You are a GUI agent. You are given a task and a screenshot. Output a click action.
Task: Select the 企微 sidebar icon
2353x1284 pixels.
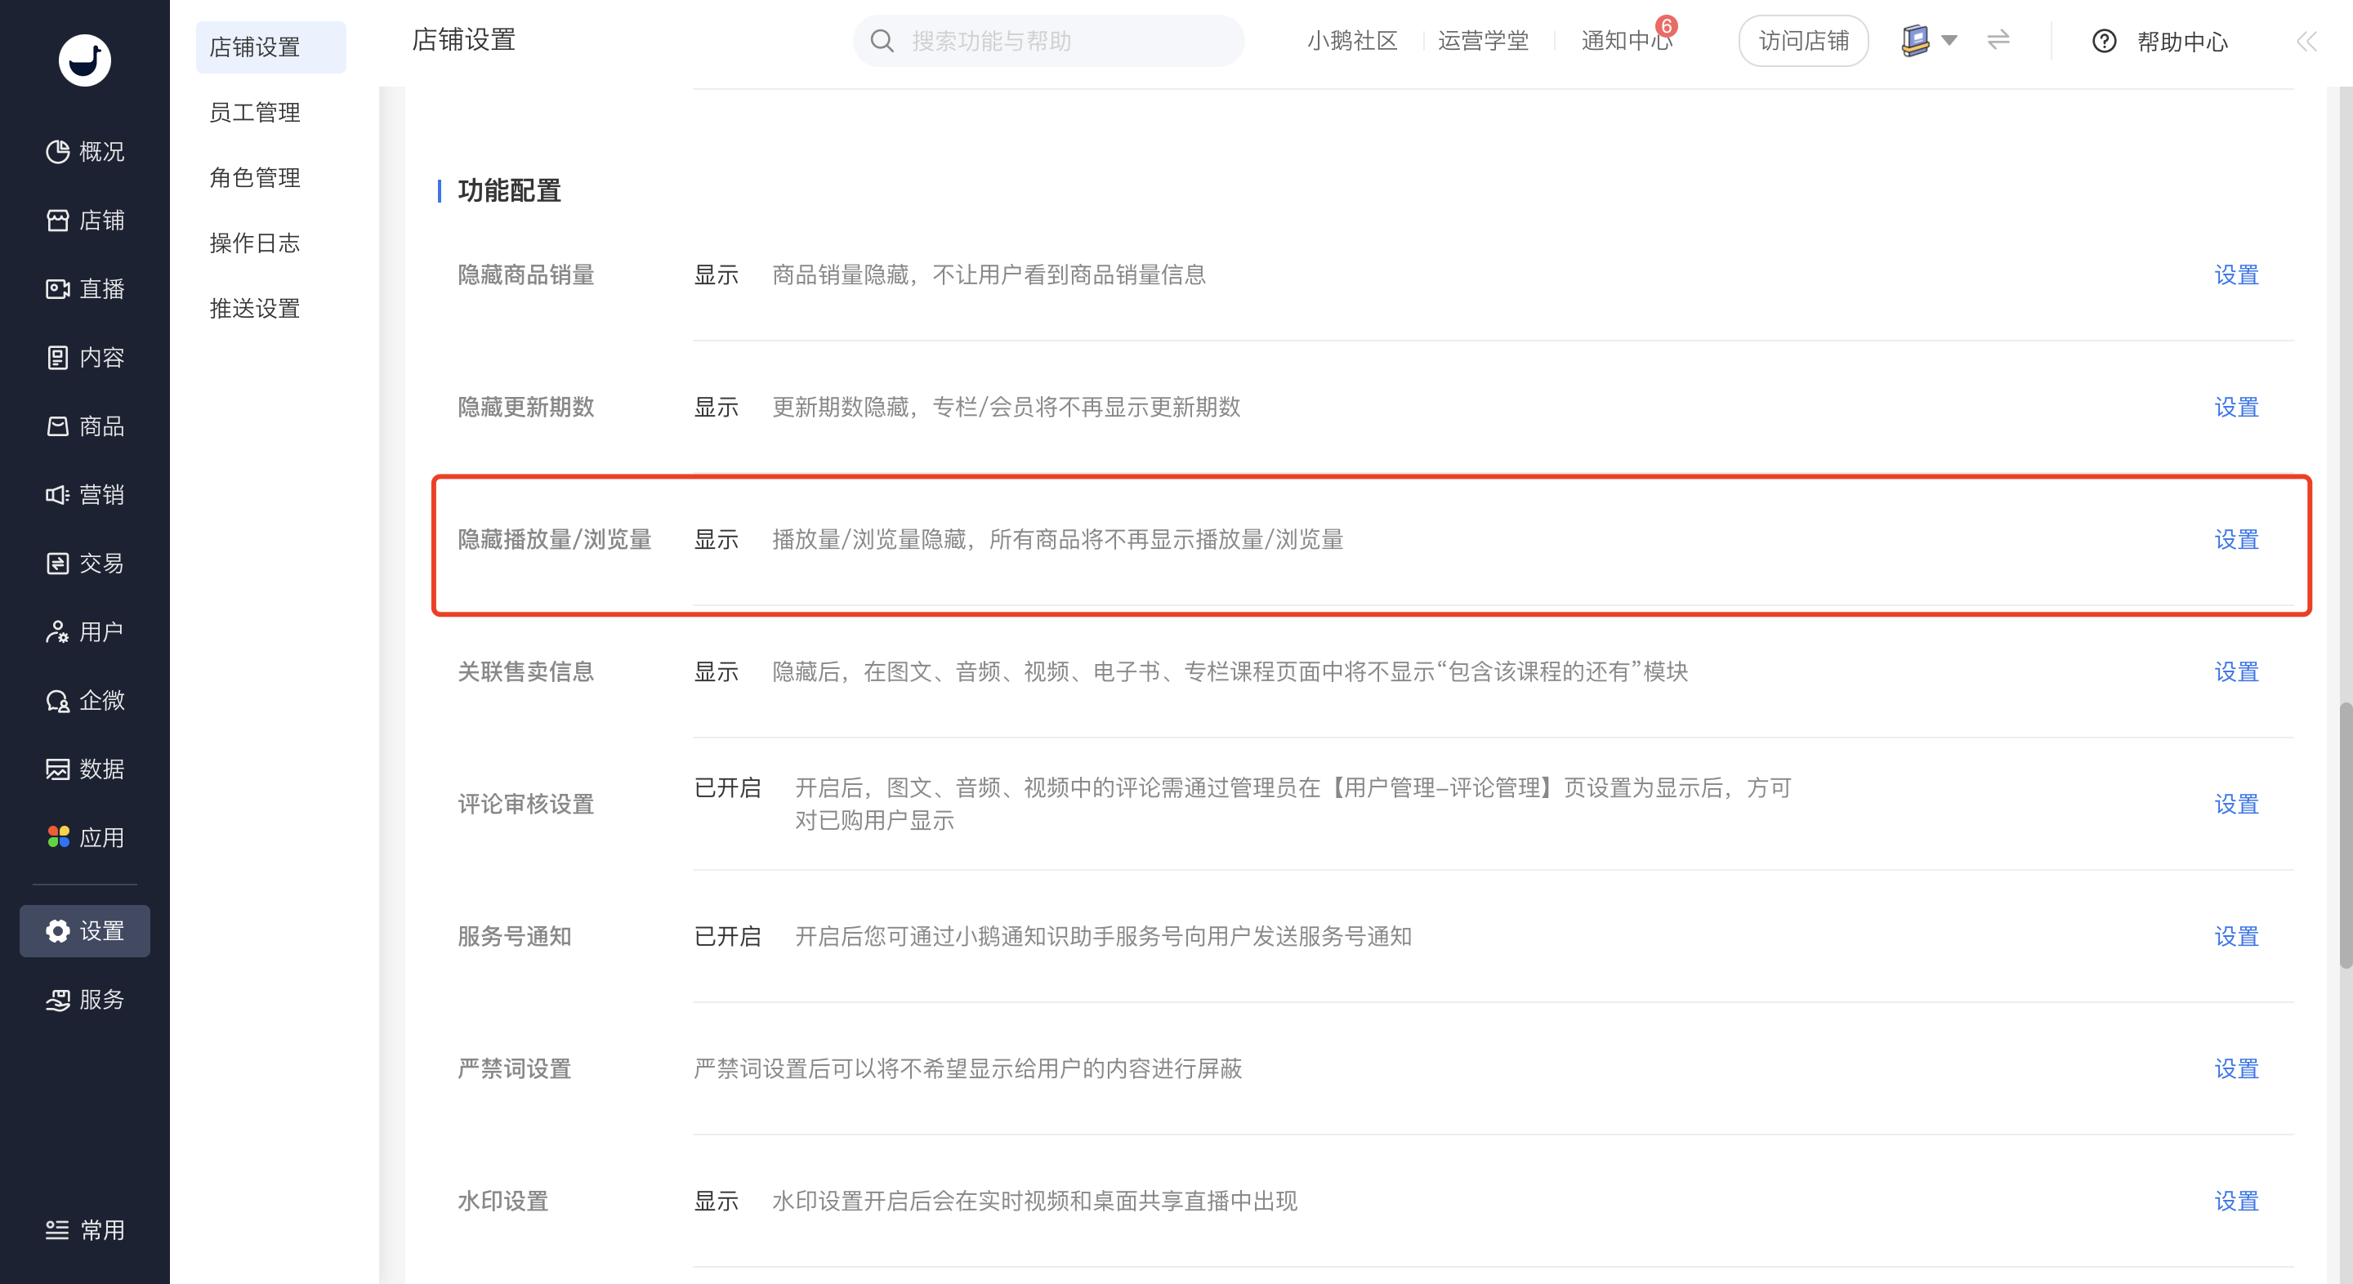pos(57,701)
